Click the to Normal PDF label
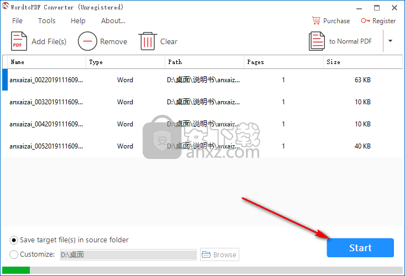This screenshot has height=276, width=405. [x=350, y=41]
